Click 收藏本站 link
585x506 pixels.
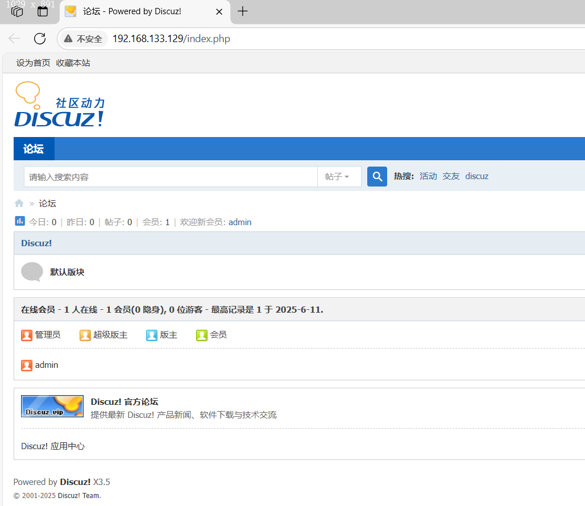coord(73,63)
